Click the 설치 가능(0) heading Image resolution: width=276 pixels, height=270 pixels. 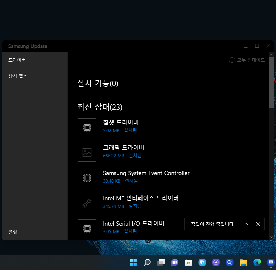[x=98, y=83]
